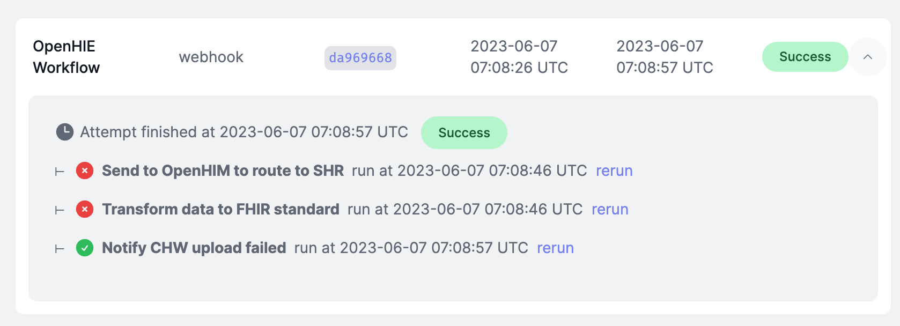Click the tree branch marker before Transform data step
This screenshot has height=326, width=900.
58,209
